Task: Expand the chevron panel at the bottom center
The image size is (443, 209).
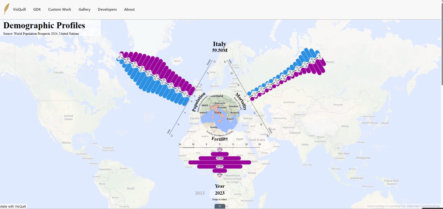Action: pyautogui.click(x=220, y=206)
